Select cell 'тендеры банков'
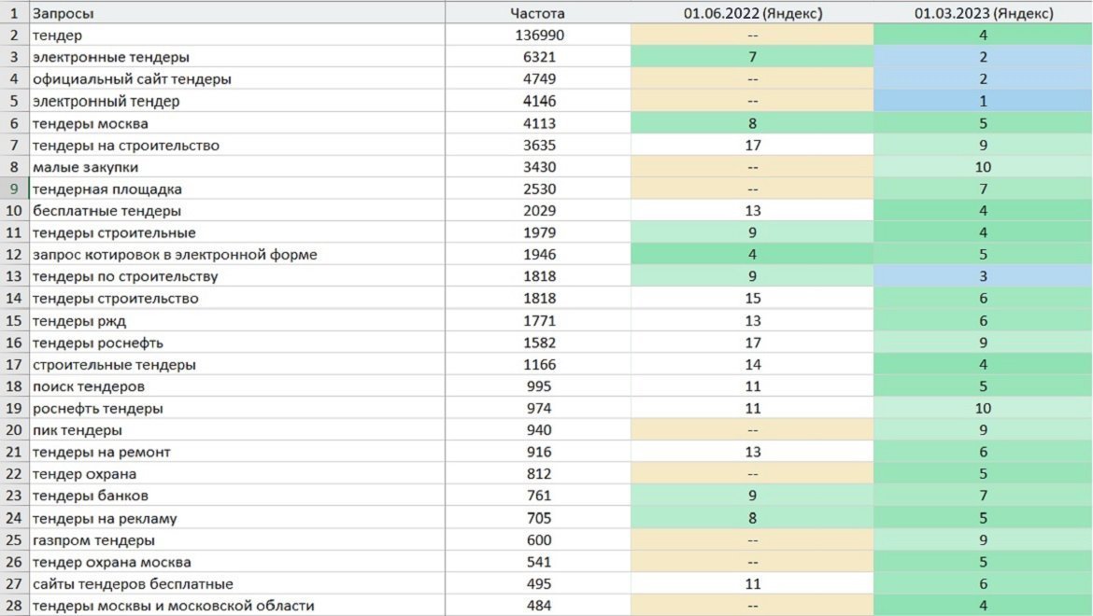The image size is (1093, 616). click(x=237, y=496)
